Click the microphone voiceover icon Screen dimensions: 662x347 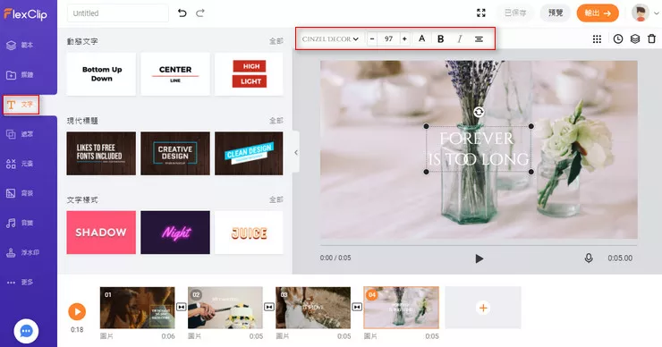click(589, 258)
